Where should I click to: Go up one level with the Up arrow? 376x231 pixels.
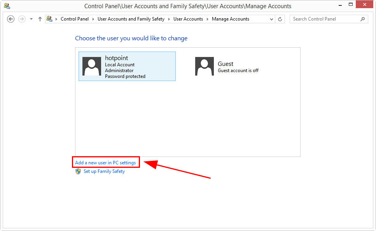point(40,19)
